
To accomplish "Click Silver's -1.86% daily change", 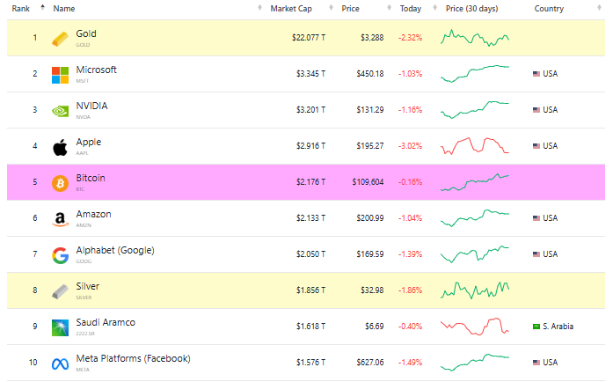I will [x=410, y=290].
